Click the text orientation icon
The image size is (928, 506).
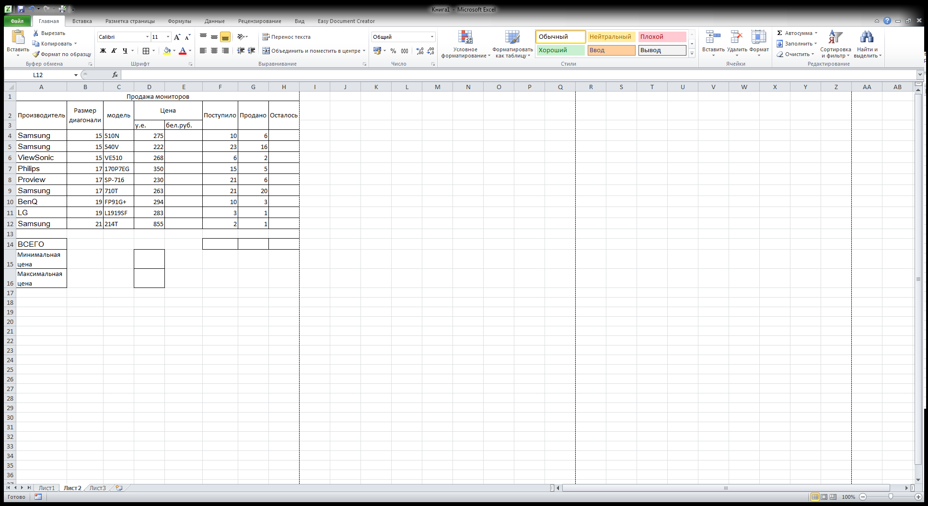tap(241, 37)
